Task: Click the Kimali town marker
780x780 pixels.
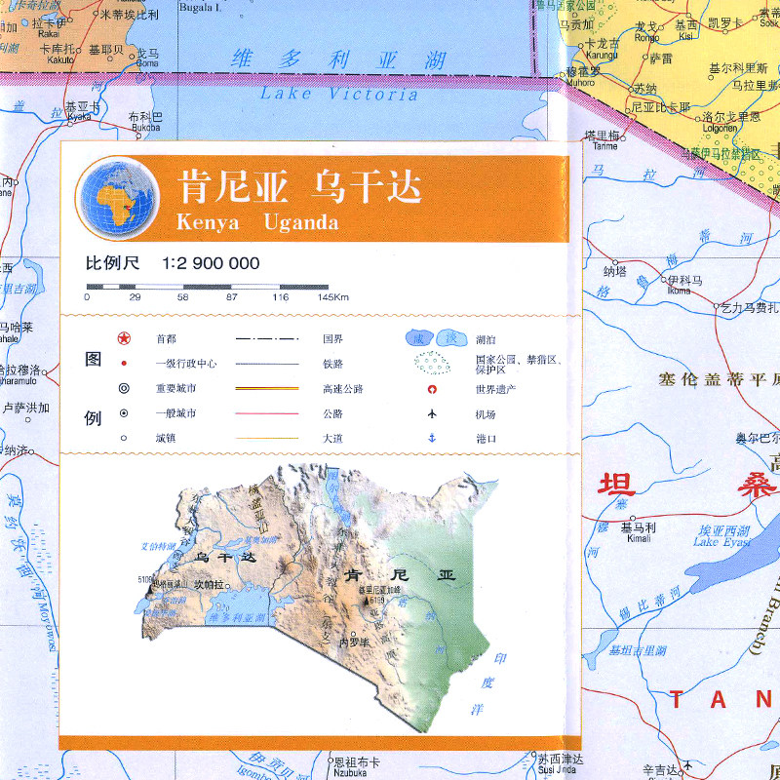Action: click(x=633, y=518)
